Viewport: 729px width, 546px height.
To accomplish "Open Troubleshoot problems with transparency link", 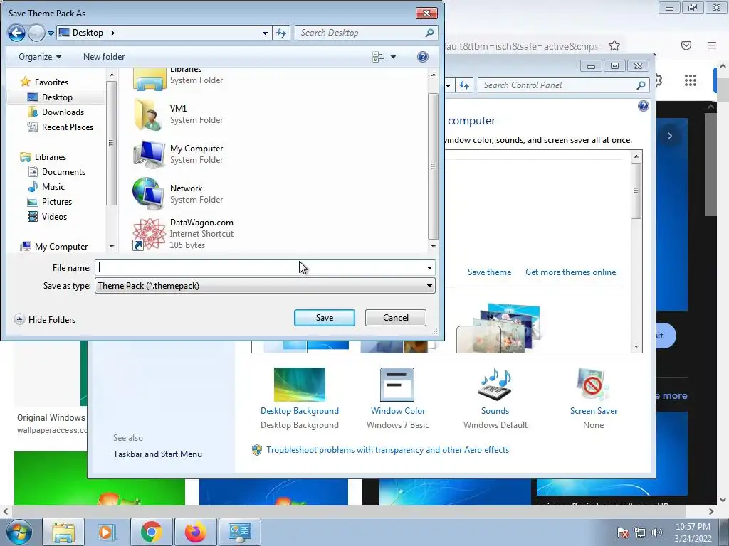I will click(x=387, y=450).
